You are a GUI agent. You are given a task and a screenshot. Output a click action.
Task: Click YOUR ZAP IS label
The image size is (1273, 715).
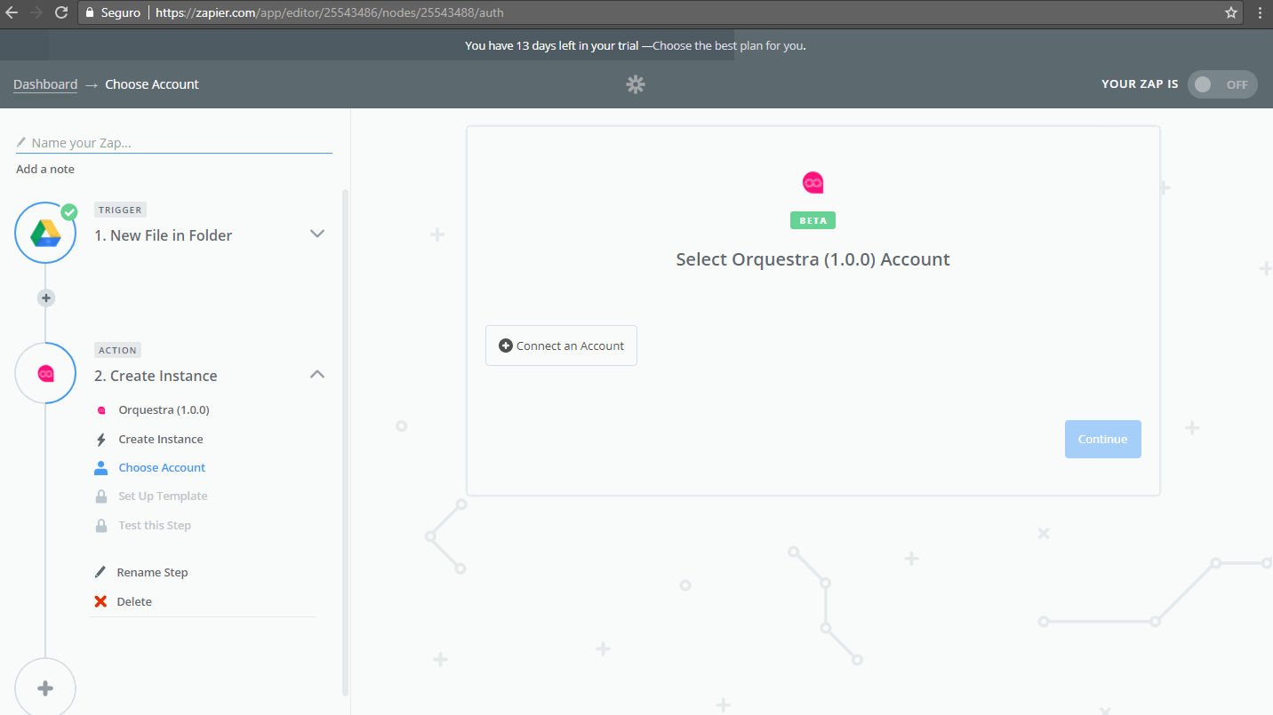click(1140, 84)
